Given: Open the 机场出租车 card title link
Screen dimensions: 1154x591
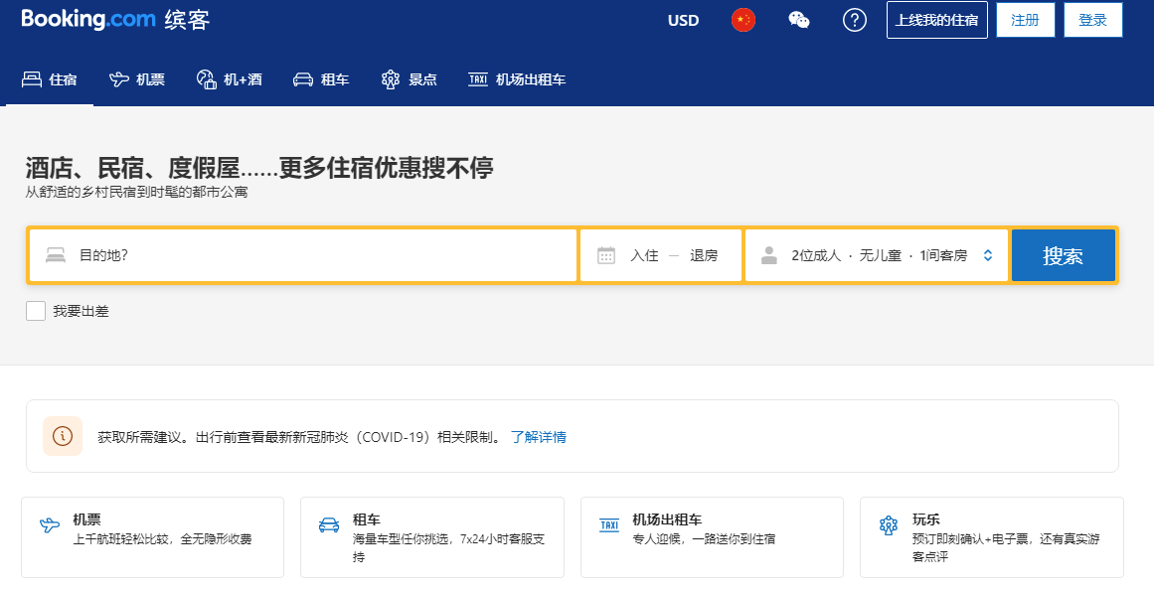Looking at the screenshot, I should pos(667,519).
